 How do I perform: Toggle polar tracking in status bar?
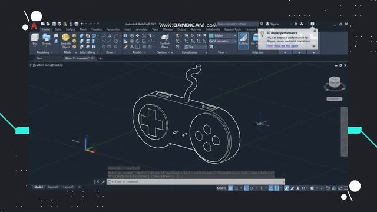pyautogui.click(x=252, y=188)
